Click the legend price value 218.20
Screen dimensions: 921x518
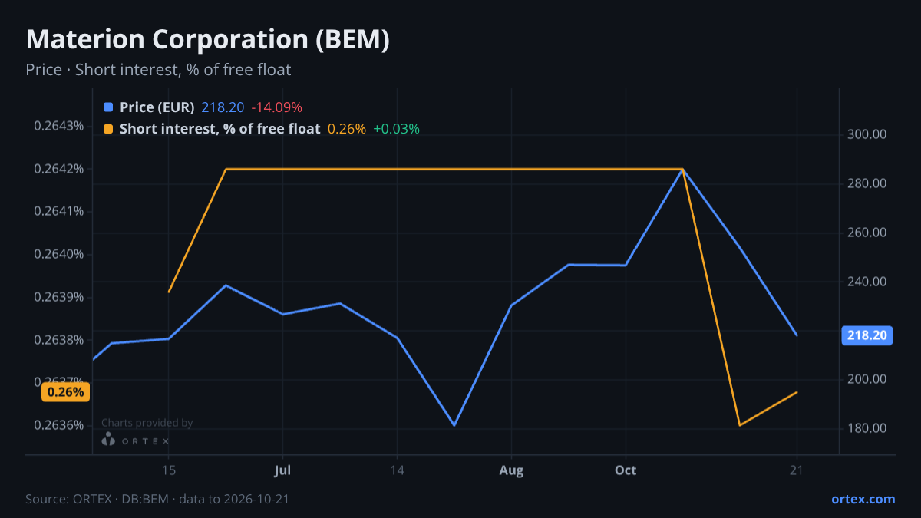(x=223, y=107)
